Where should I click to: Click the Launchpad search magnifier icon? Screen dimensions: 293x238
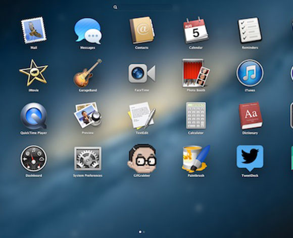[115, 7]
